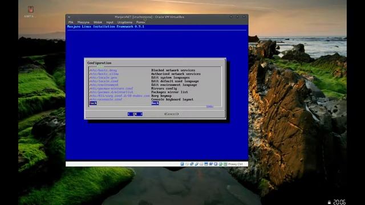
Task: Choose Edit default used language entry
Action: [x=144, y=81]
